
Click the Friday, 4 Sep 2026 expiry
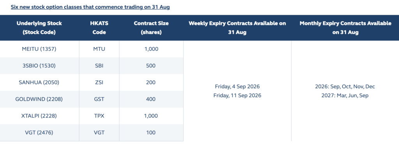pyautogui.click(x=237, y=87)
